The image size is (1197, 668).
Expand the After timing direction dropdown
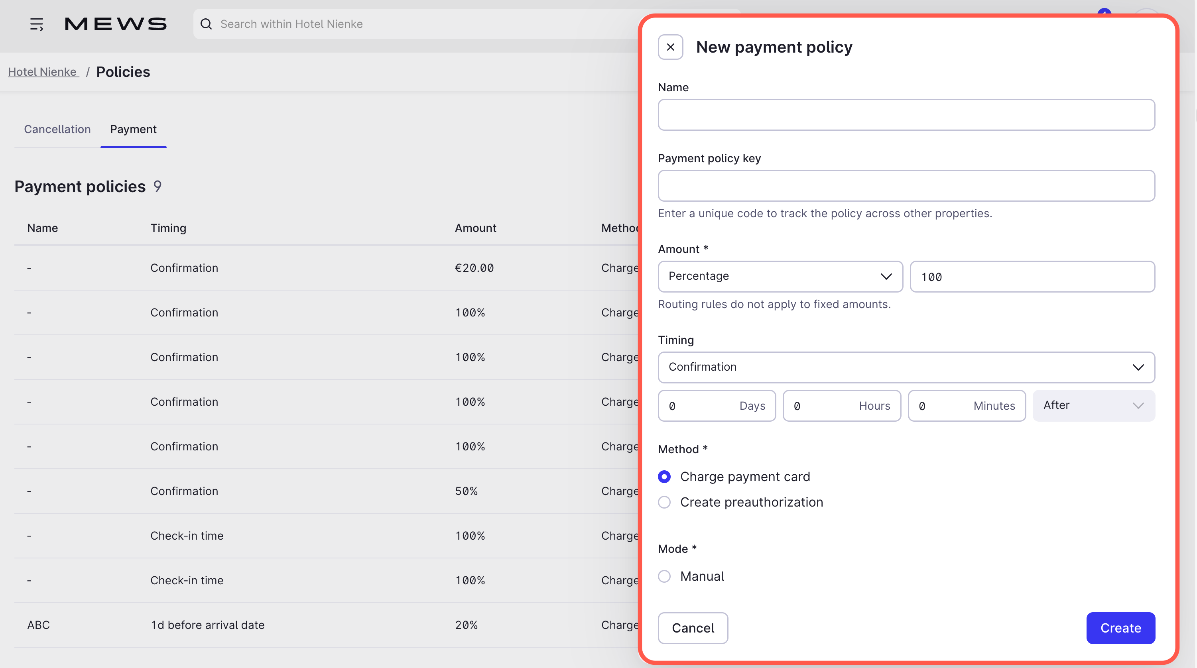pos(1093,405)
